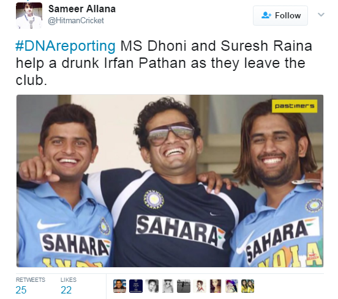
Task: Click the fifth gray landscape avatar
Action: click(184, 286)
